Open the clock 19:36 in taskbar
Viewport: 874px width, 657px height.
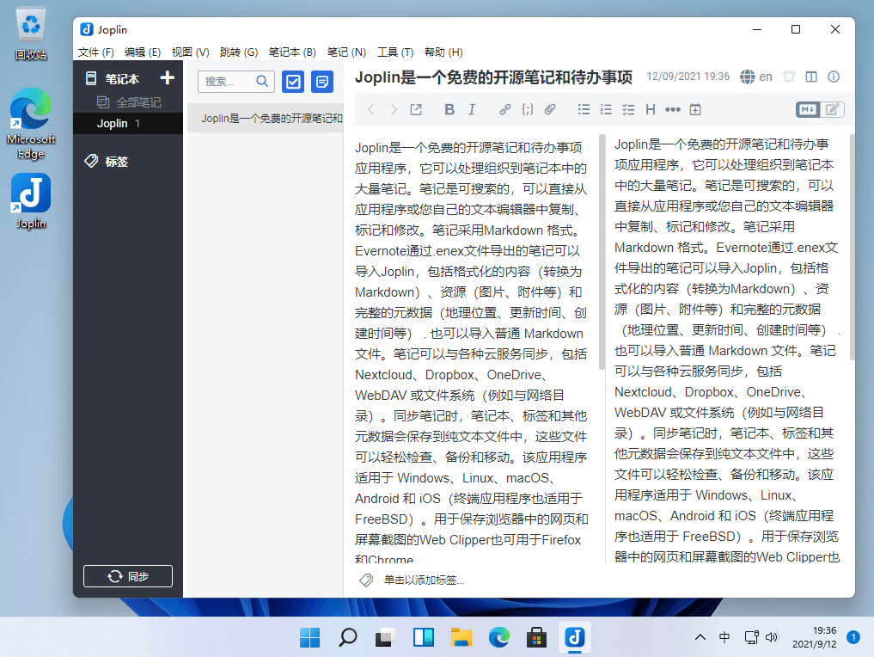[x=815, y=637]
